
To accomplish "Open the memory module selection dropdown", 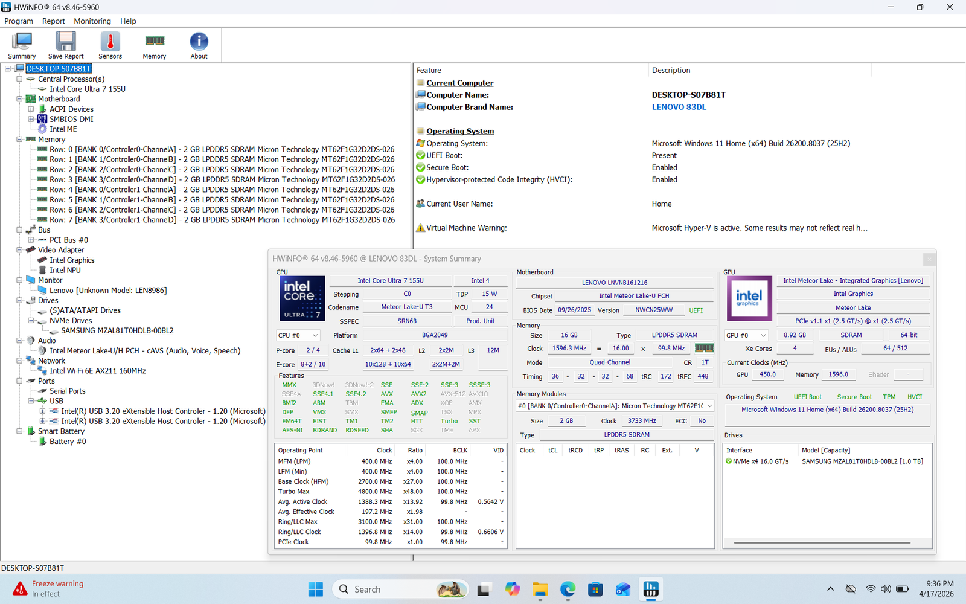I will coord(615,406).
